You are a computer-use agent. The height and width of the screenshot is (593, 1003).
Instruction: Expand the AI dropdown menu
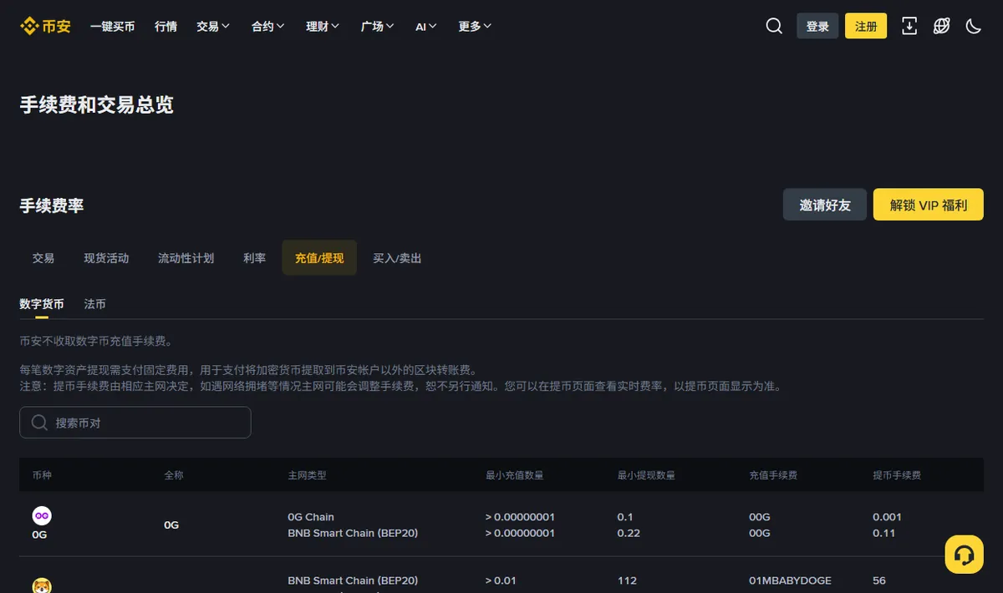426,27
